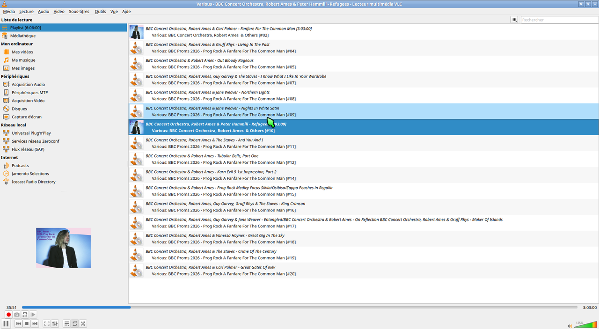Toggle the A-B loop button
The image size is (599, 329).
[x=25, y=315]
